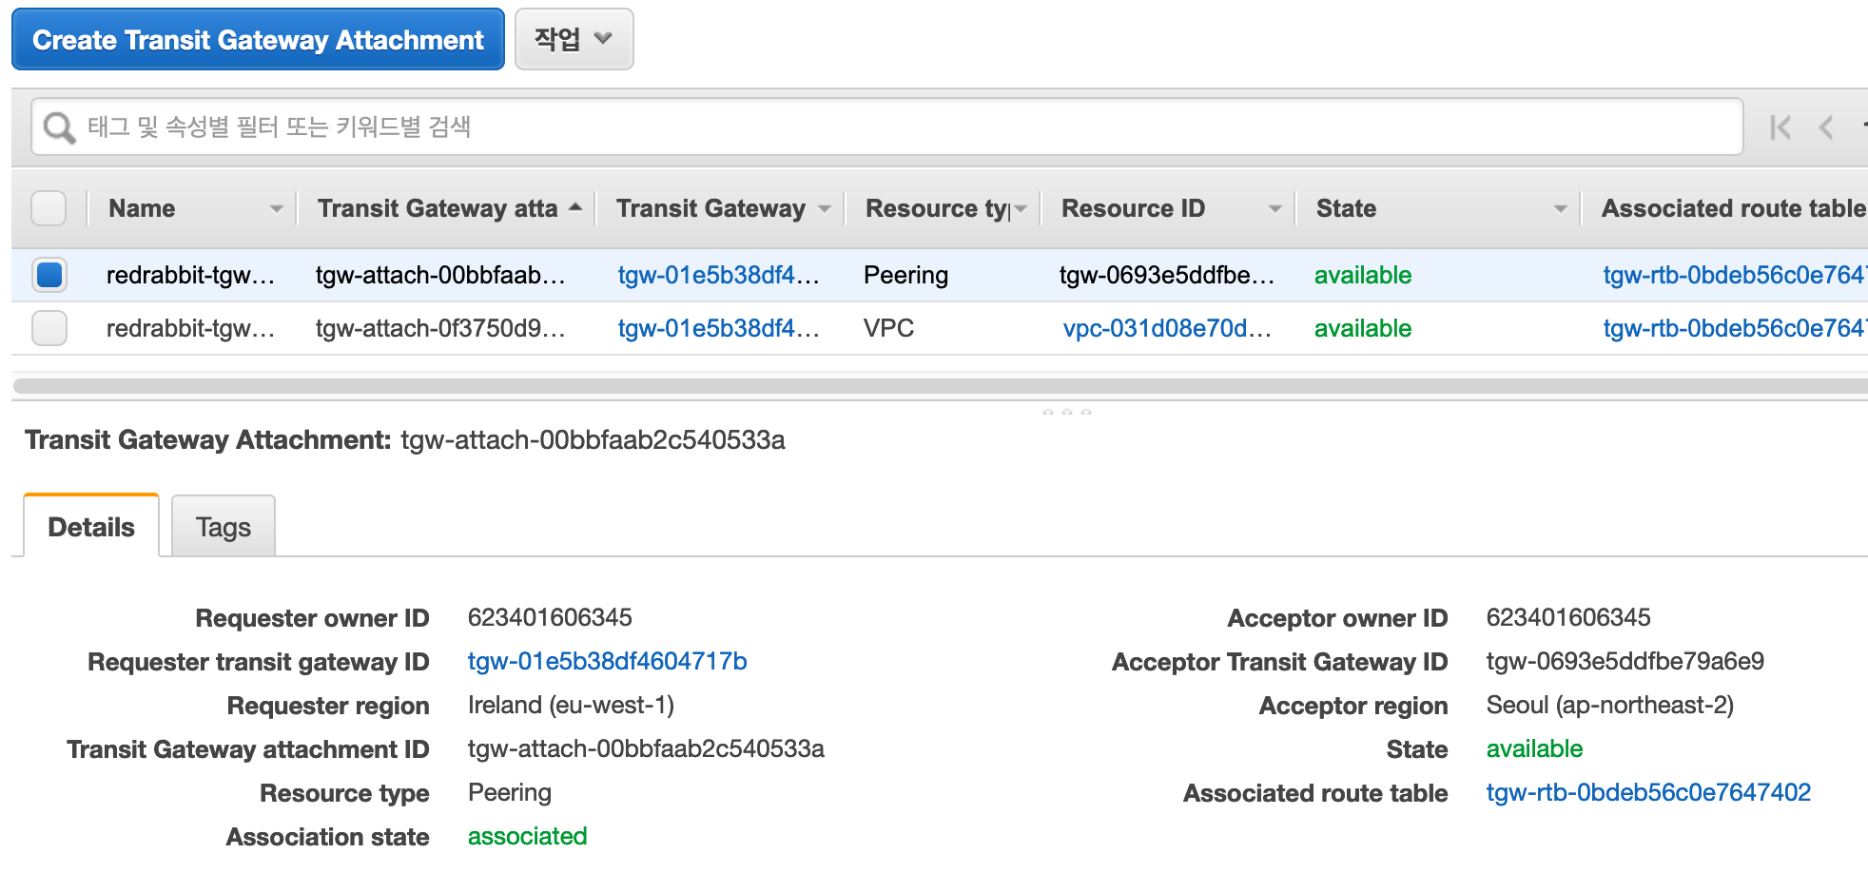Click Create Transit Gateway Attachment button
Viewport: 1868px width, 873px height.
coord(258,39)
